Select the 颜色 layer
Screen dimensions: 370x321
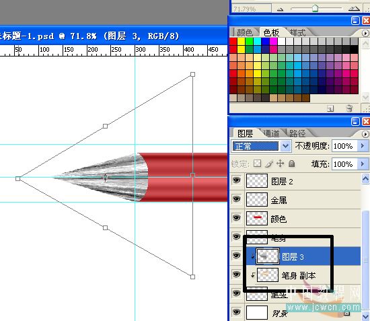point(303,219)
